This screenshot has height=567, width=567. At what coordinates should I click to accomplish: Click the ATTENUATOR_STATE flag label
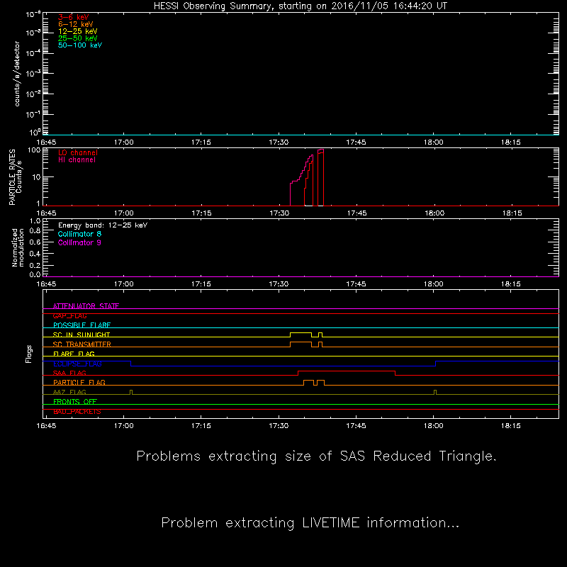coord(86,306)
